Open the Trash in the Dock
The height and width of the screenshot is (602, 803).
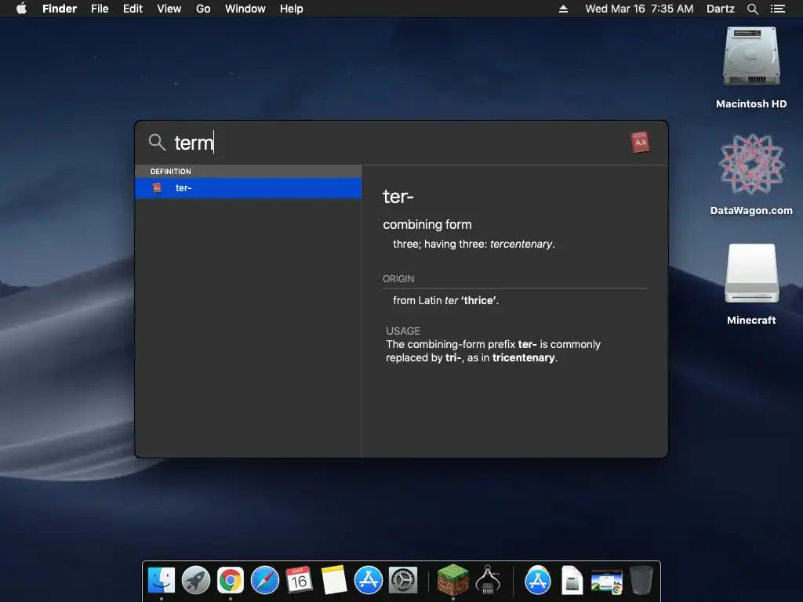[641, 580]
